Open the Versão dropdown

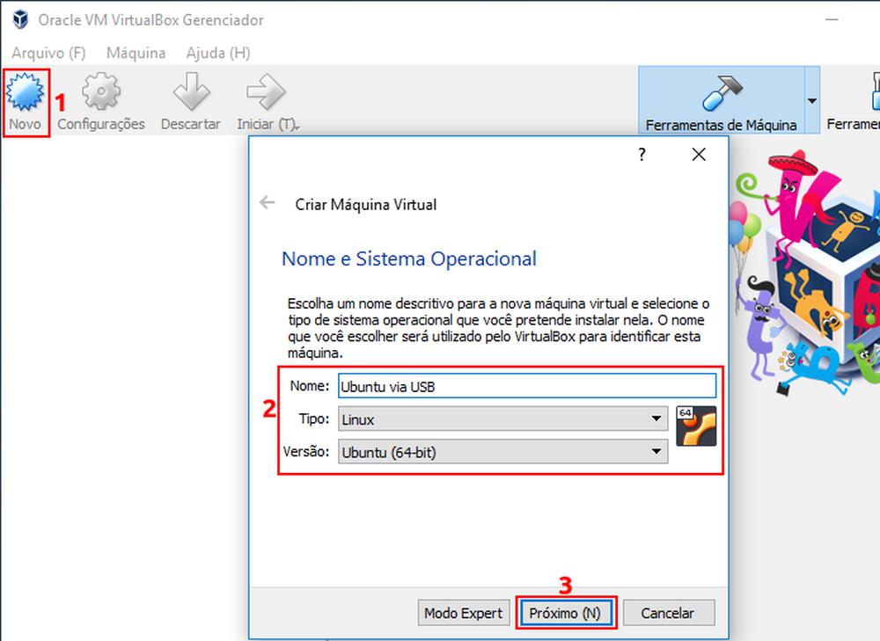click(x=655, y=452)
